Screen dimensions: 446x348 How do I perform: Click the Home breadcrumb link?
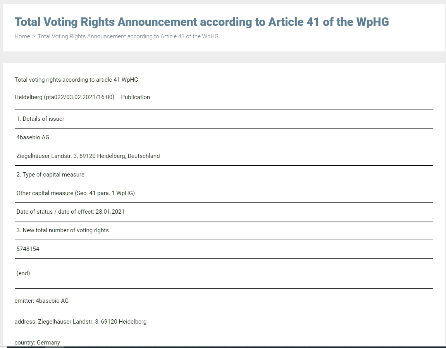click(x=22, y=36)
